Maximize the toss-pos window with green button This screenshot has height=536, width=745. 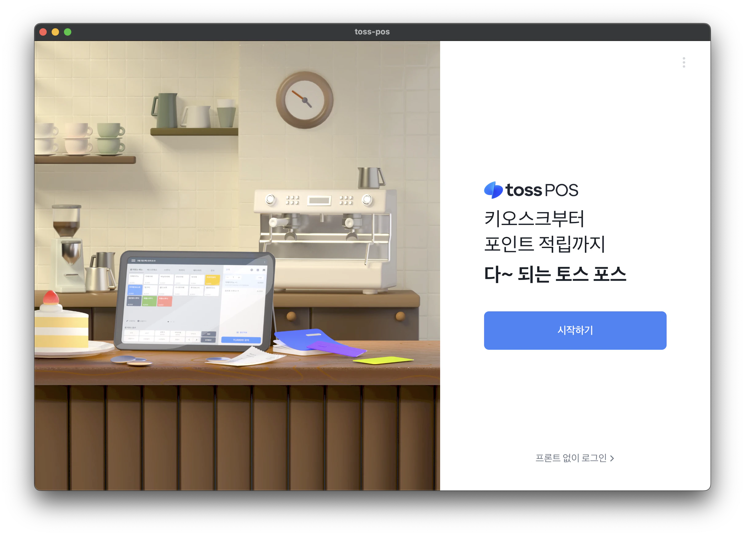(x=68, y=32)
